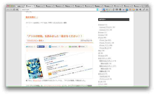Screen dimensions: 155x95
Task: Click the orange @ author link in the post text
Action: pos(37,80)
